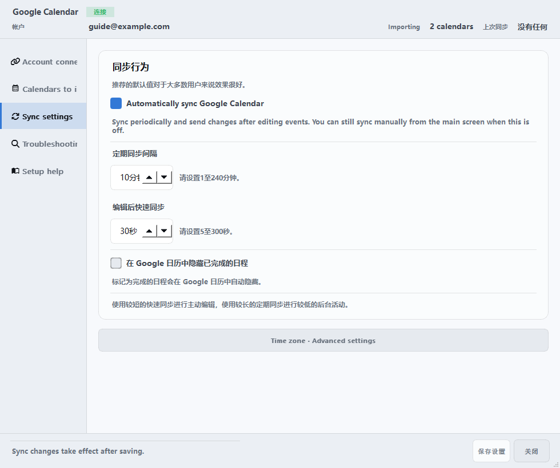Enable hiding completed events in Google 日历
This screenshot has height=468, width=560.
[116, 263]
